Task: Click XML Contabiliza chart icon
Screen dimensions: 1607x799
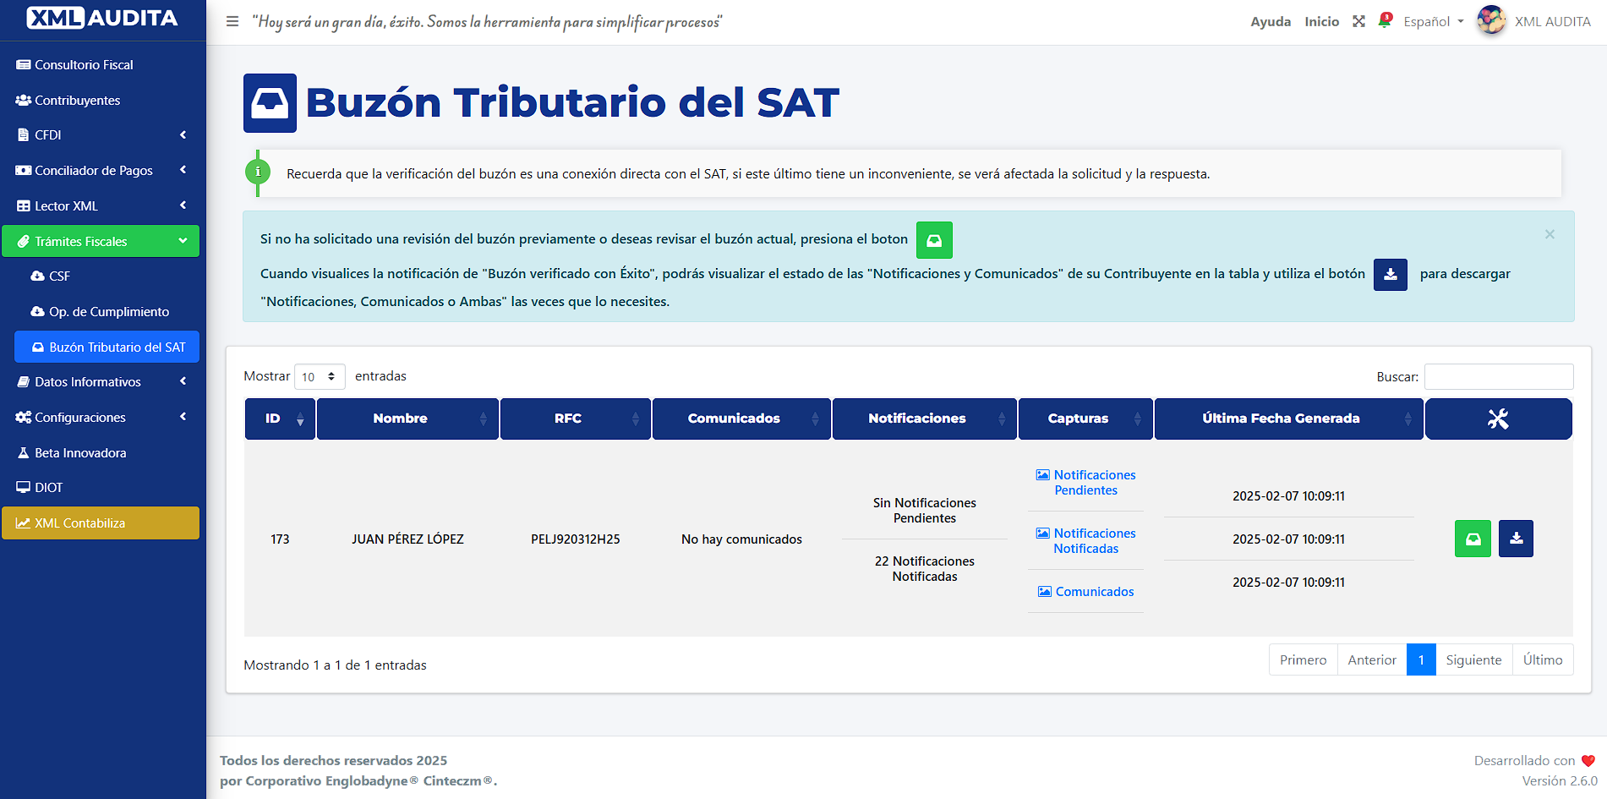Action: click(x=24, y=523)
